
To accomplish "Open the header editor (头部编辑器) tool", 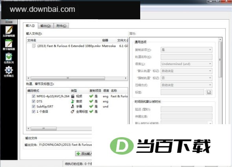I will tap(9, 31).
